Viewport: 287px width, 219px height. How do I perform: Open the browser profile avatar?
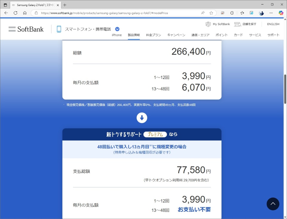point(261,13)
